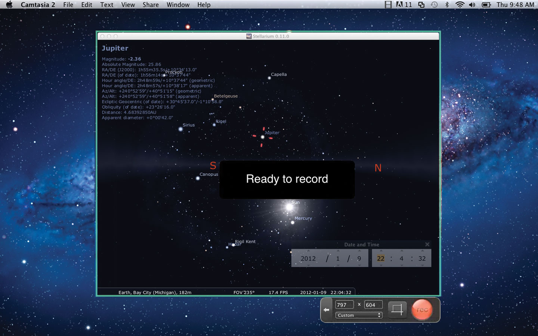Click the recording width field showing 797
Image resolution: width=538 pixels, height=336 pixels.
[344, 305]
